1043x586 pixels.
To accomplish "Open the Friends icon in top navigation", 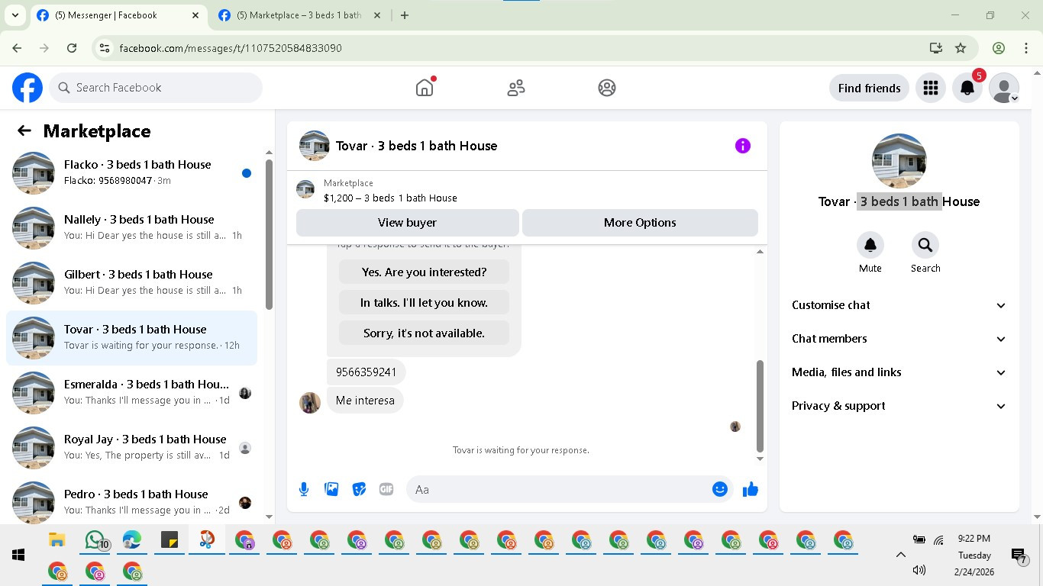I will point(516,88).
